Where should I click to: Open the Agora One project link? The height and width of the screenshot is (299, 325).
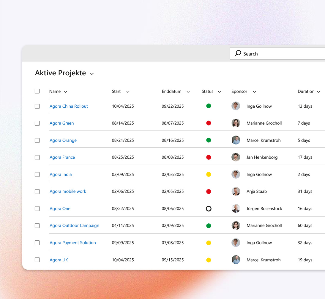[60, 209]
